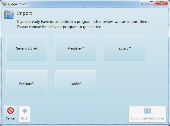Pick the Zotero™ import tile
This screenshot has height=126, width=170.
click(125, 48)
